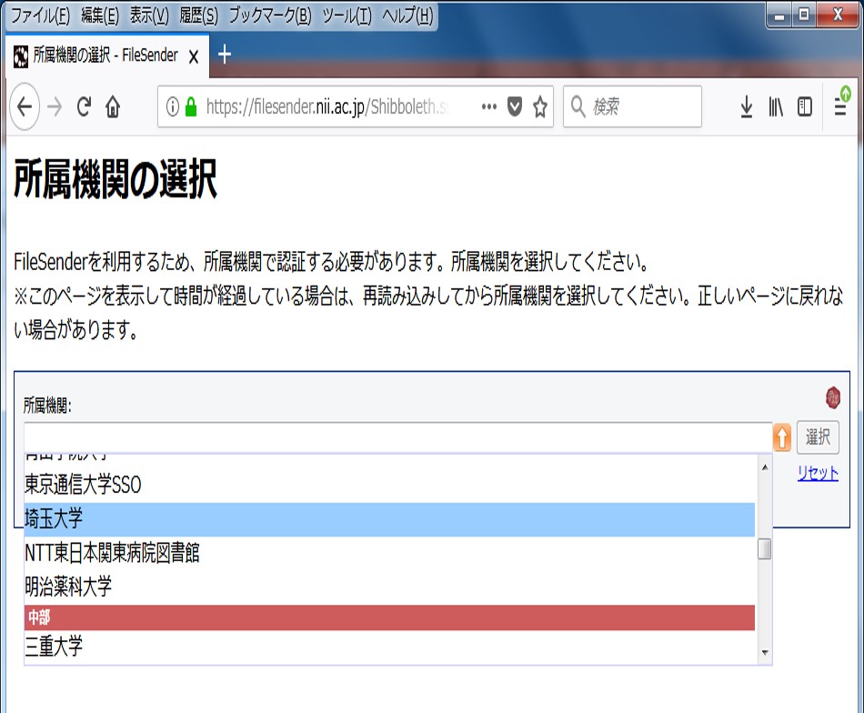Focus the 所属機関 text input field

pyautogui.click(x=397, y=437)
